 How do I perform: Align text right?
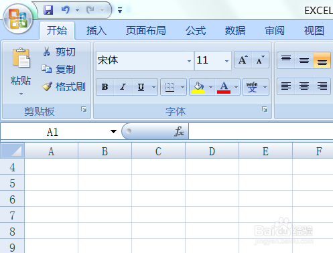pos(322,86)
